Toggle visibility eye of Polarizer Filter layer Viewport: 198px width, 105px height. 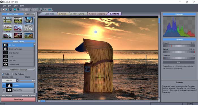tap(4, 90)
